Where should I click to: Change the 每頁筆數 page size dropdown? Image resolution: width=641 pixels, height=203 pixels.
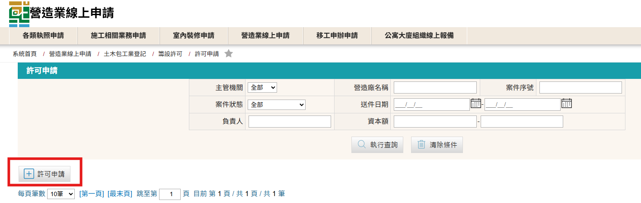tap(61, 194)
